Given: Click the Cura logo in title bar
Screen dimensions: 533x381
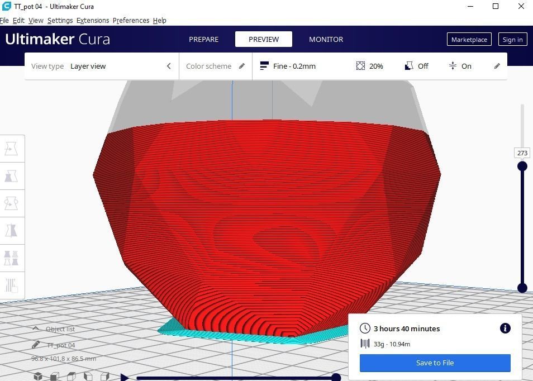Looking at the screenshot, I should pos(7,6).
